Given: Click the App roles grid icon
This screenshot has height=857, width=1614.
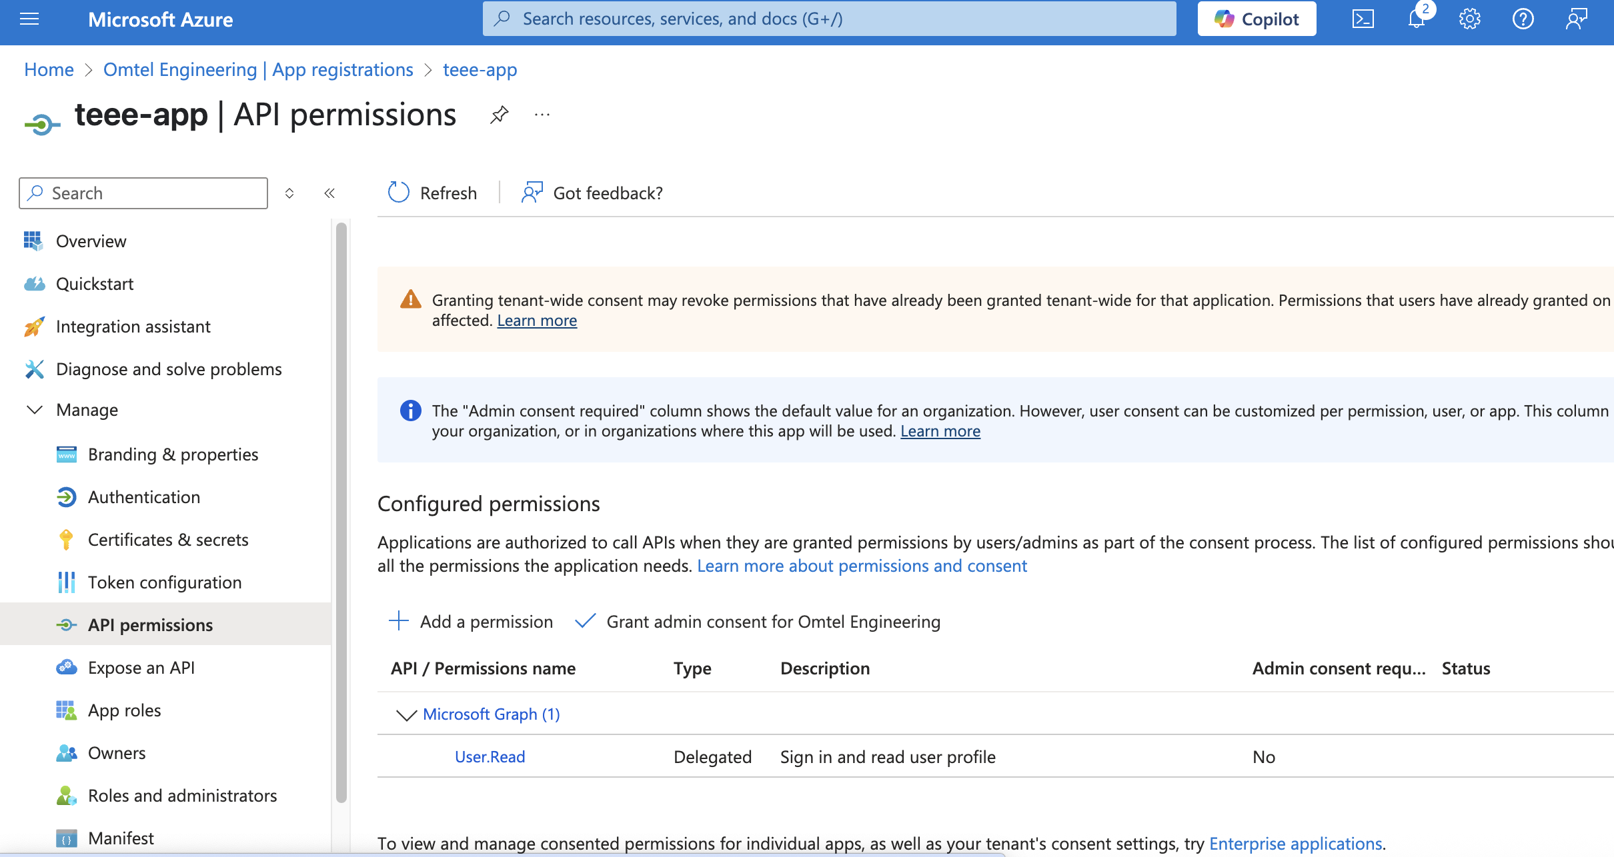Looking at the screenshot, I should [66, 710].
